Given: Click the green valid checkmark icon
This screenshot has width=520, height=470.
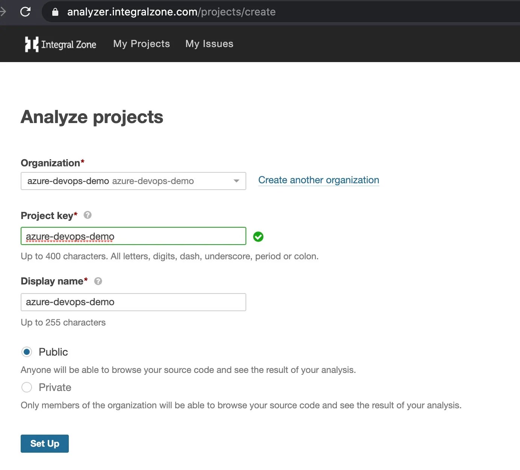Looking at the screenshot, I should click(258, 237).
